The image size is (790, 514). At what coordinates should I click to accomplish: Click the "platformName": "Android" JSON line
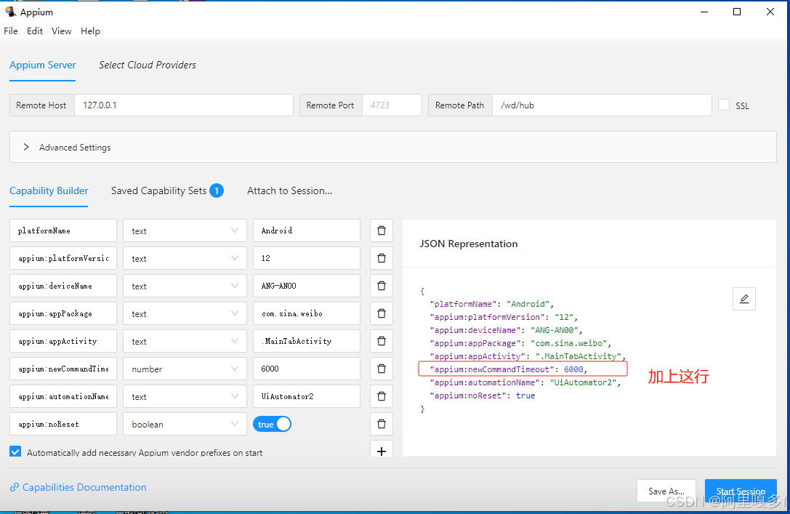pos(492,304)
